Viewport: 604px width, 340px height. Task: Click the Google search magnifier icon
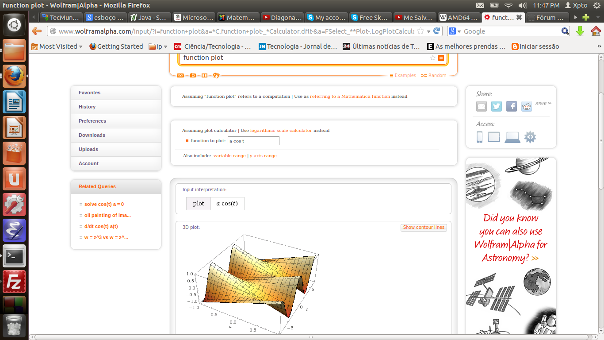tap(565, 31)
